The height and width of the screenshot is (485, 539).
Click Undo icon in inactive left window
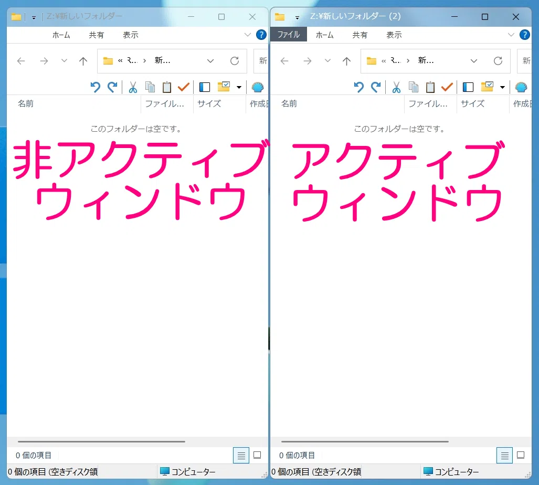pyautogui.click(x=95, y=87)
